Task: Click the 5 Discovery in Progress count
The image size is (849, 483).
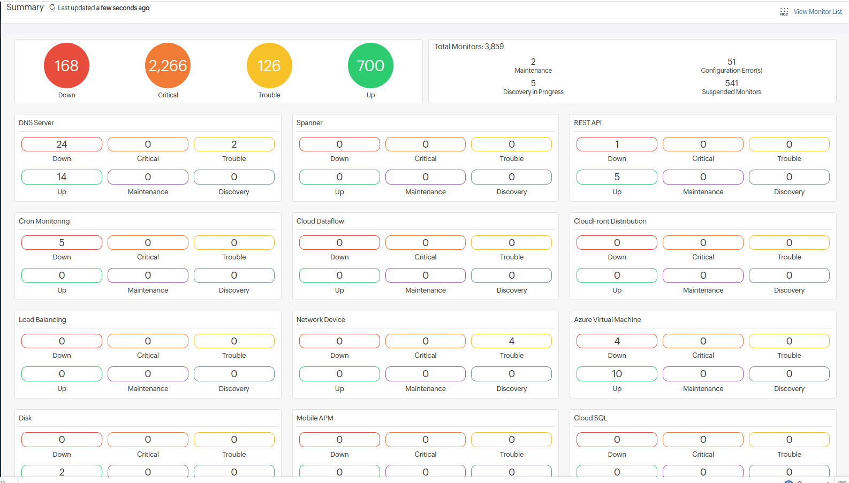Action: (533, 83)
